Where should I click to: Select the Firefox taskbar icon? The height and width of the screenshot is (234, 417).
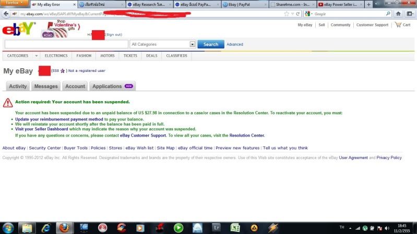tap(64, 228)
